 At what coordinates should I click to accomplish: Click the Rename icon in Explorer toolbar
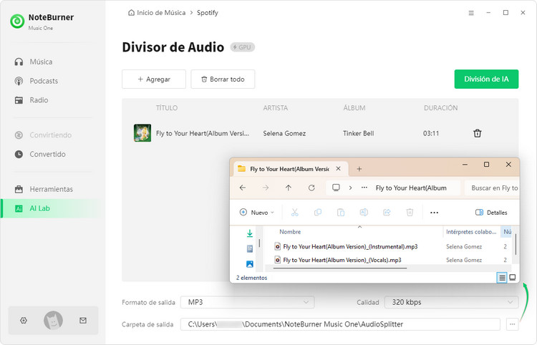[x=364, y=213]
